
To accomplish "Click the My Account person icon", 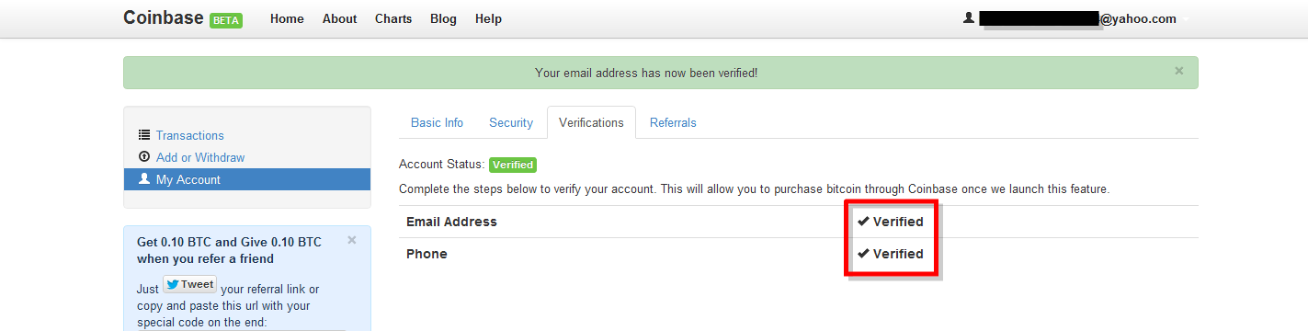I will pyautogui.click(x=143, y=179).
